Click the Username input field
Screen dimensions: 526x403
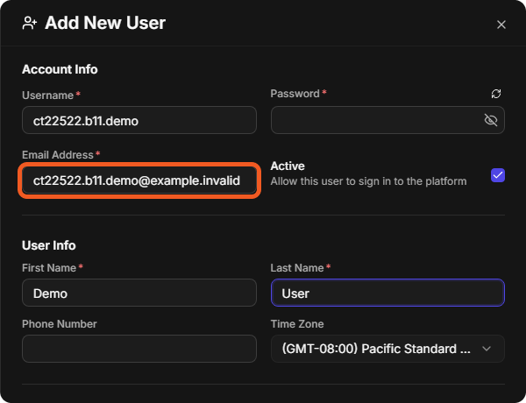[139, 120]
